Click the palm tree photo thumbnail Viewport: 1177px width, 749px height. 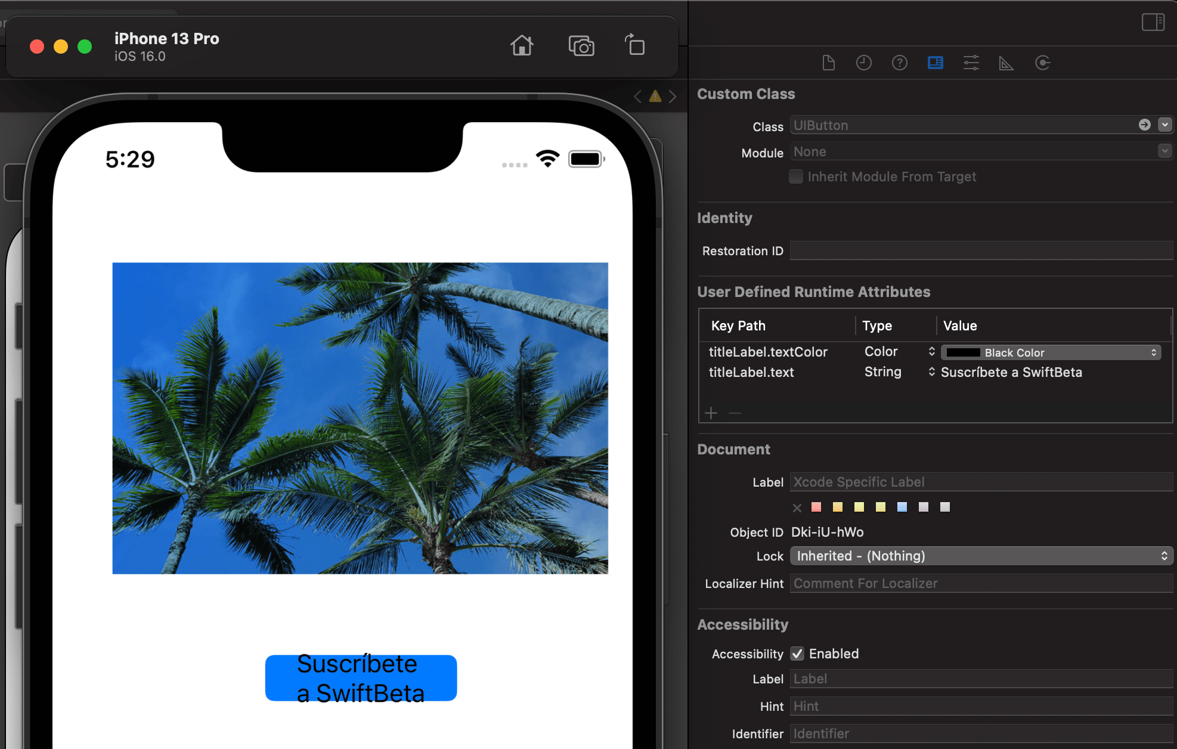click(x=360, y=417)
